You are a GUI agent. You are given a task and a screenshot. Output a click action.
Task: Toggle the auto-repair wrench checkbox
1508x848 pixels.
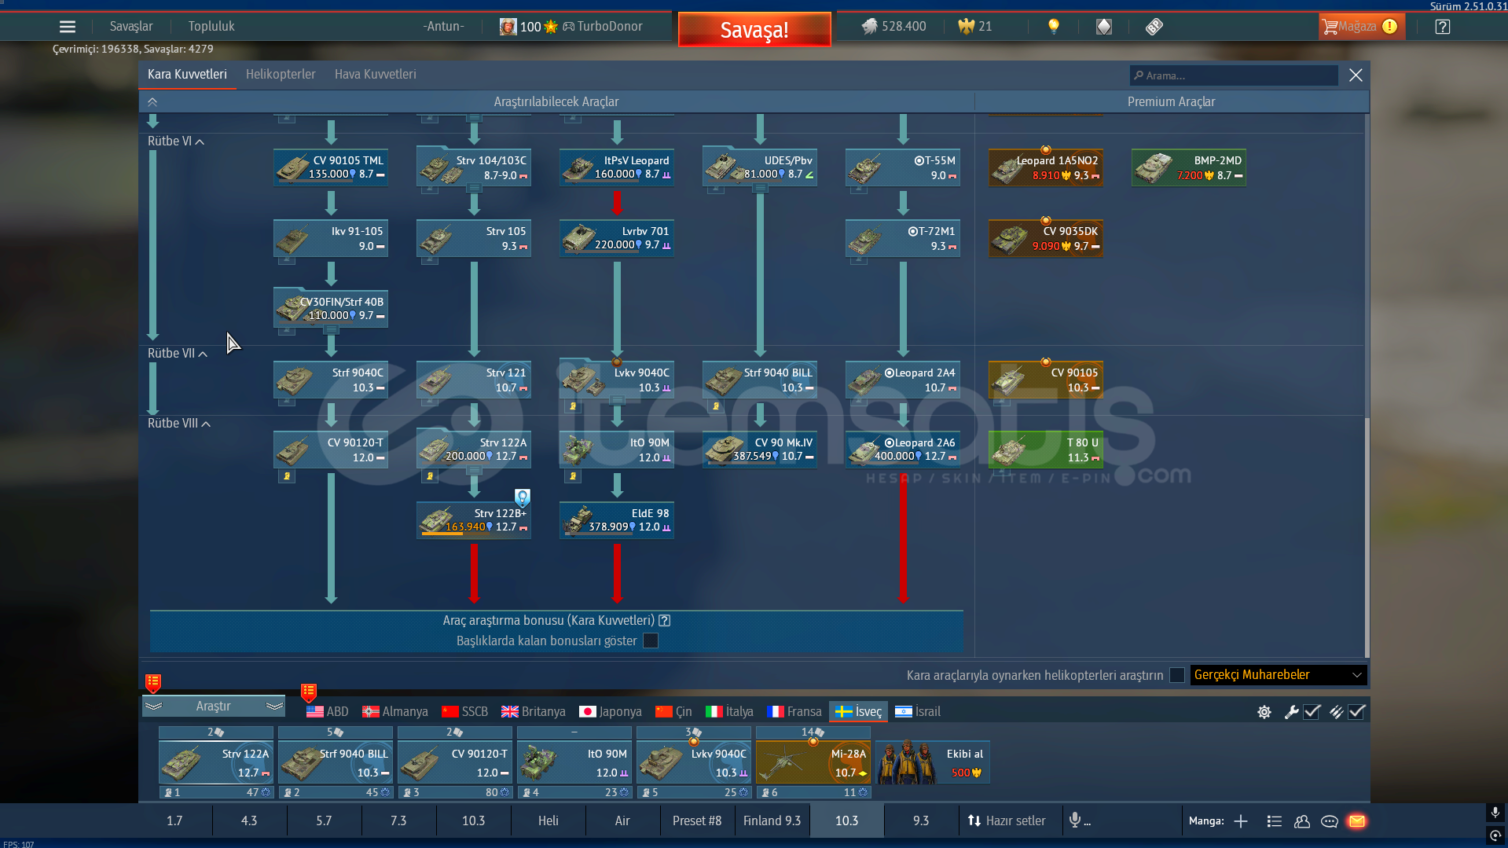click(x=1312, y=712)
